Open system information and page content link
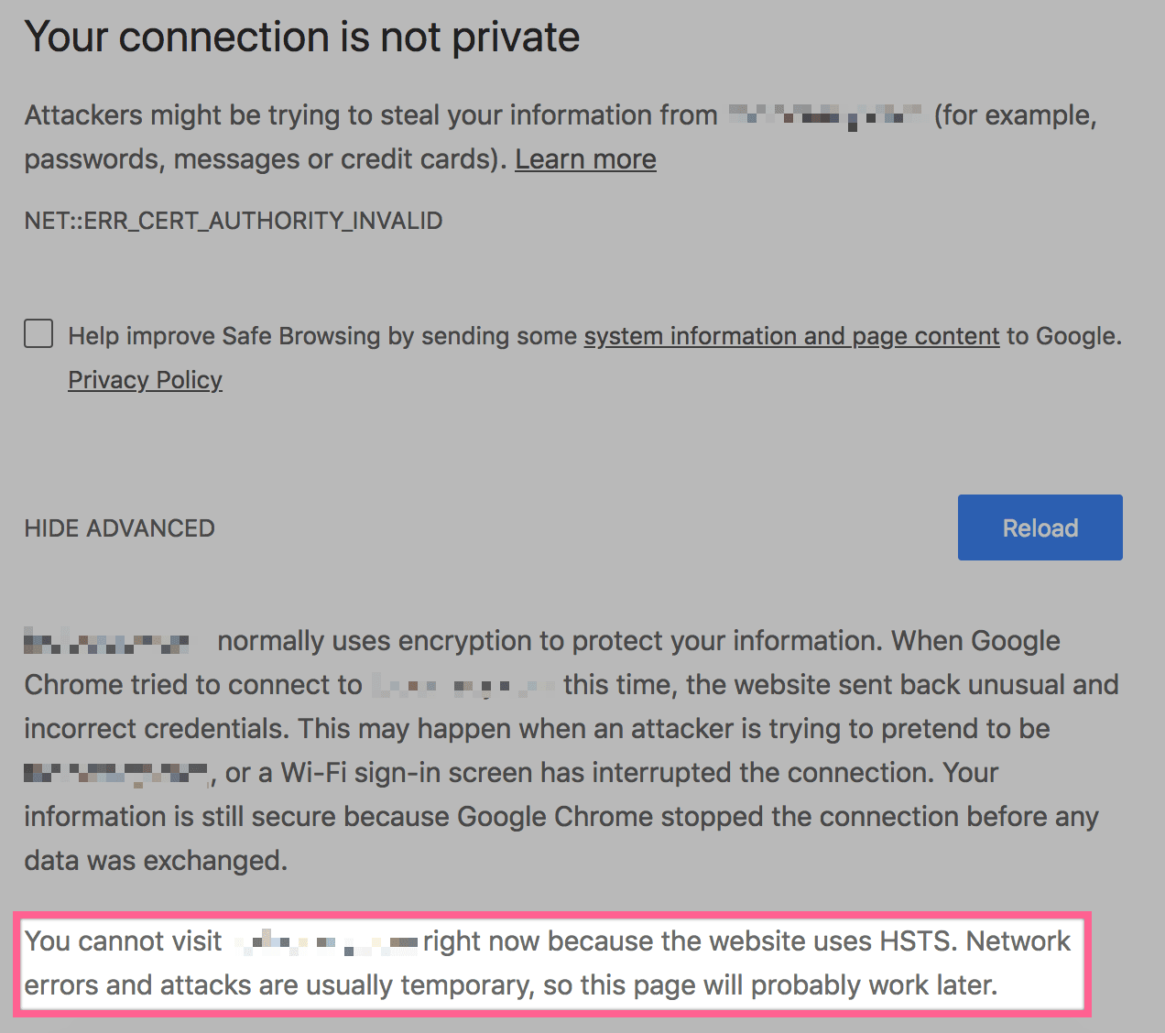Screen dimensions: 1165x1033 [x=791, y=336]
